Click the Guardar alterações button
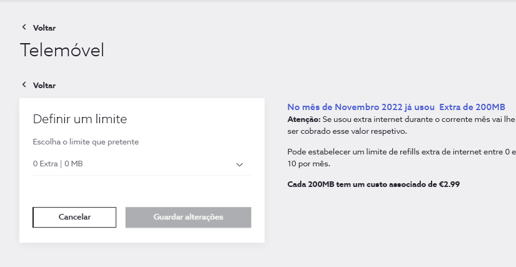Image resolution: width=516 pixels, height=267 pixels. (188, 217)
